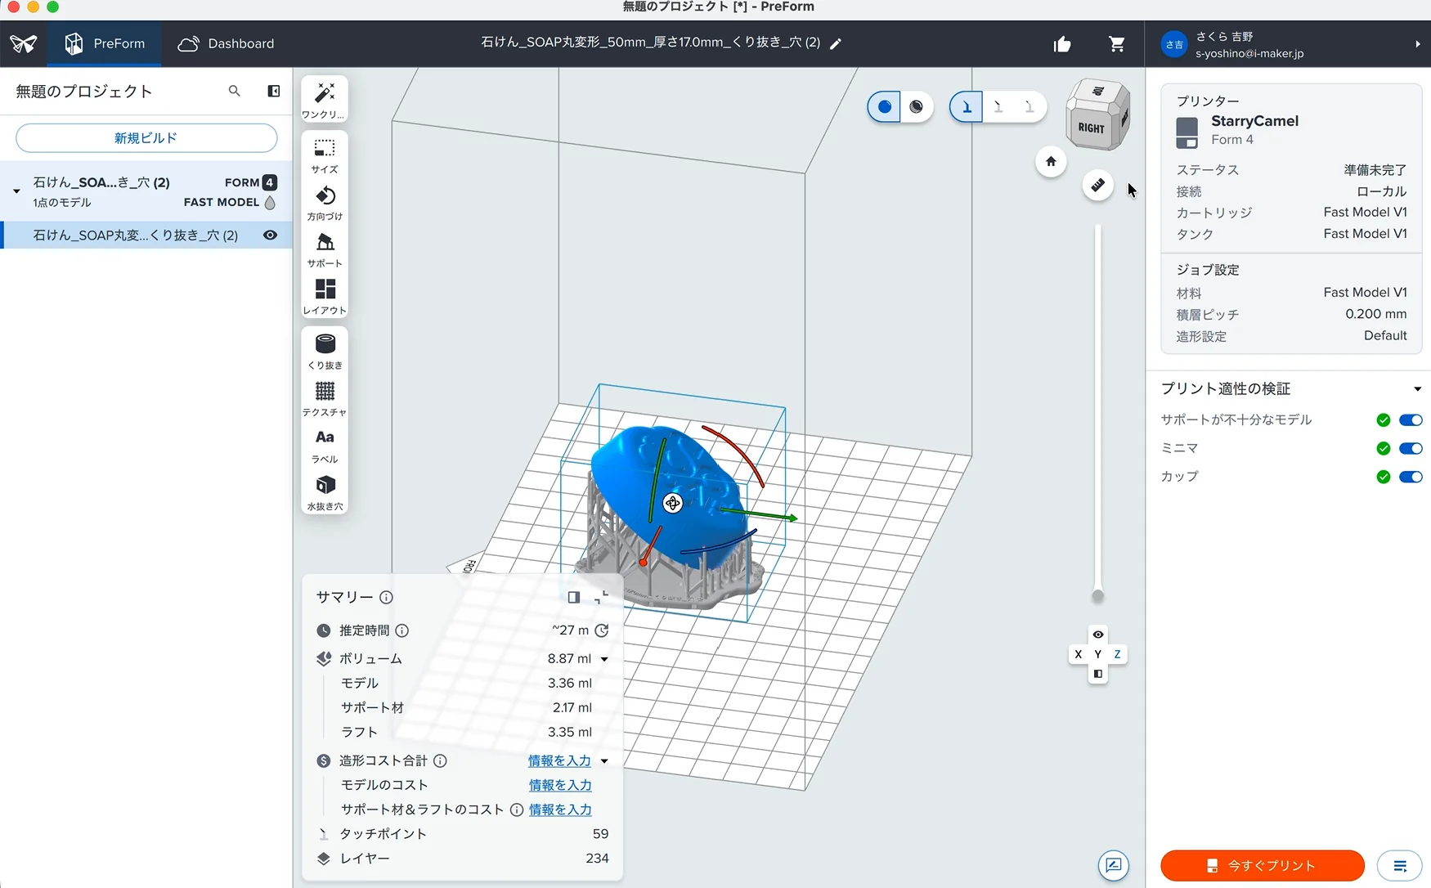The height and width of the screenshot is (888, 1431).
Task: Select the first support display mode
Action: click(967, 107)
